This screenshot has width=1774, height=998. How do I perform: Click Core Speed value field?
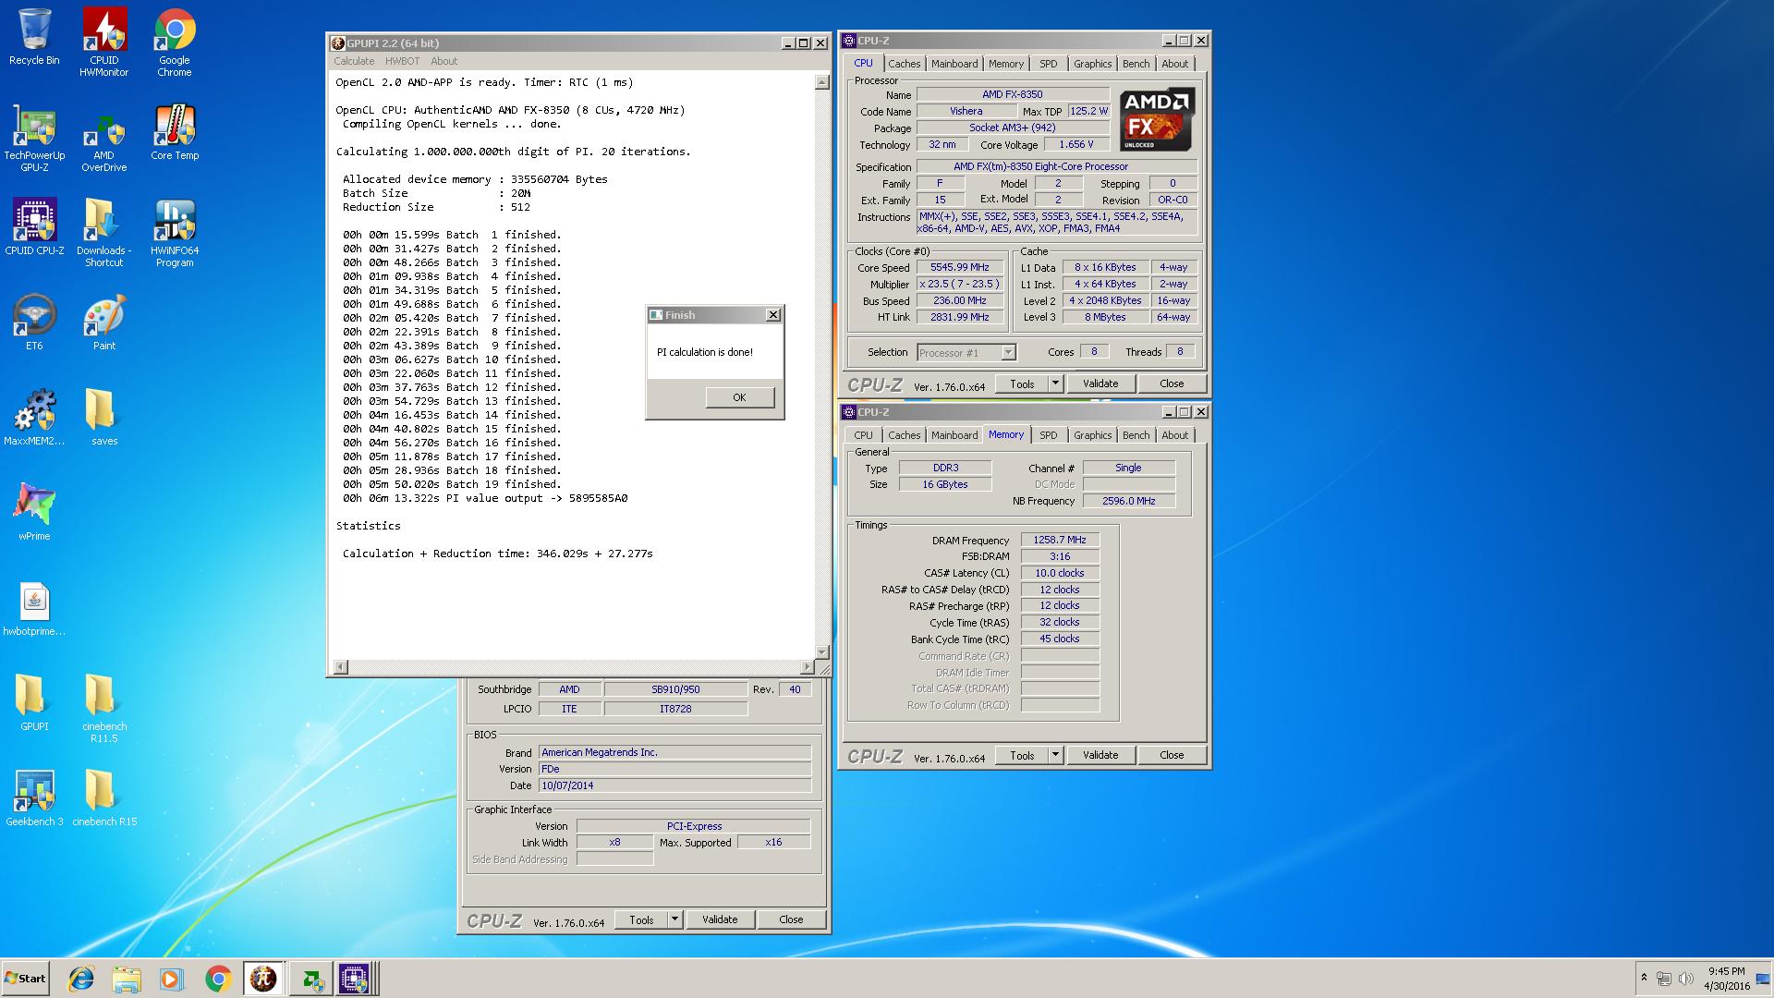[x=959, y=267]
